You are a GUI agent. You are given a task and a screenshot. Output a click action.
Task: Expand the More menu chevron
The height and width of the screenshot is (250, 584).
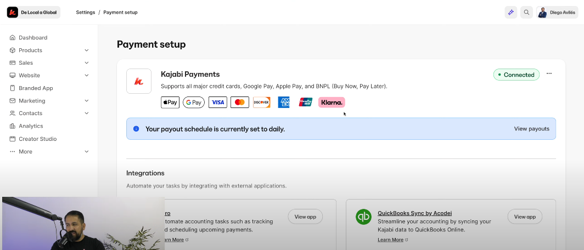click(x=87, y=152)
